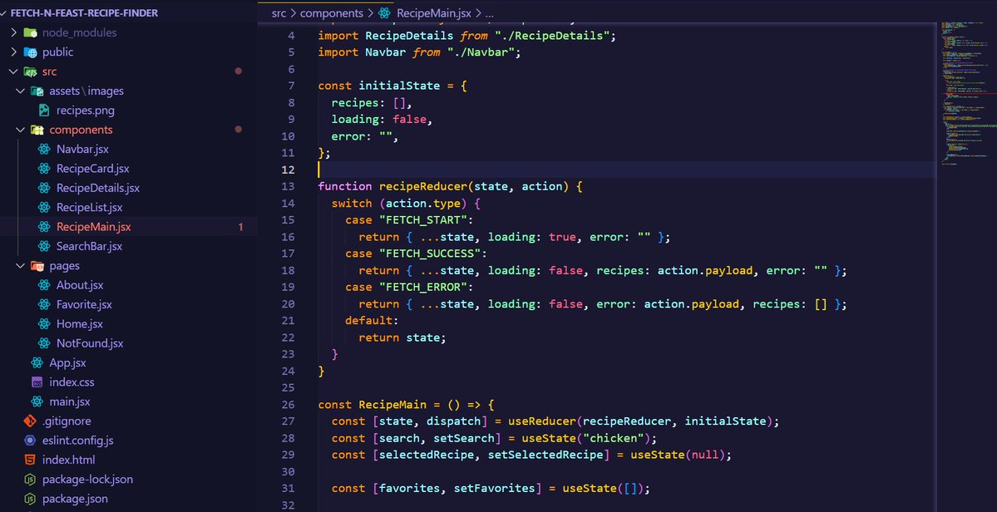
Task: Open RecipeDetails.jsx in the explorer
Action: [x=98, y=188]
